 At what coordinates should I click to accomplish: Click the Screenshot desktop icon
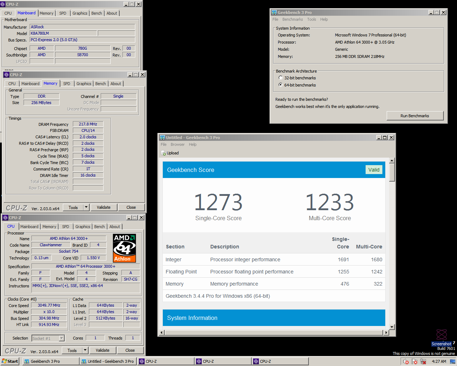(442, 337)
